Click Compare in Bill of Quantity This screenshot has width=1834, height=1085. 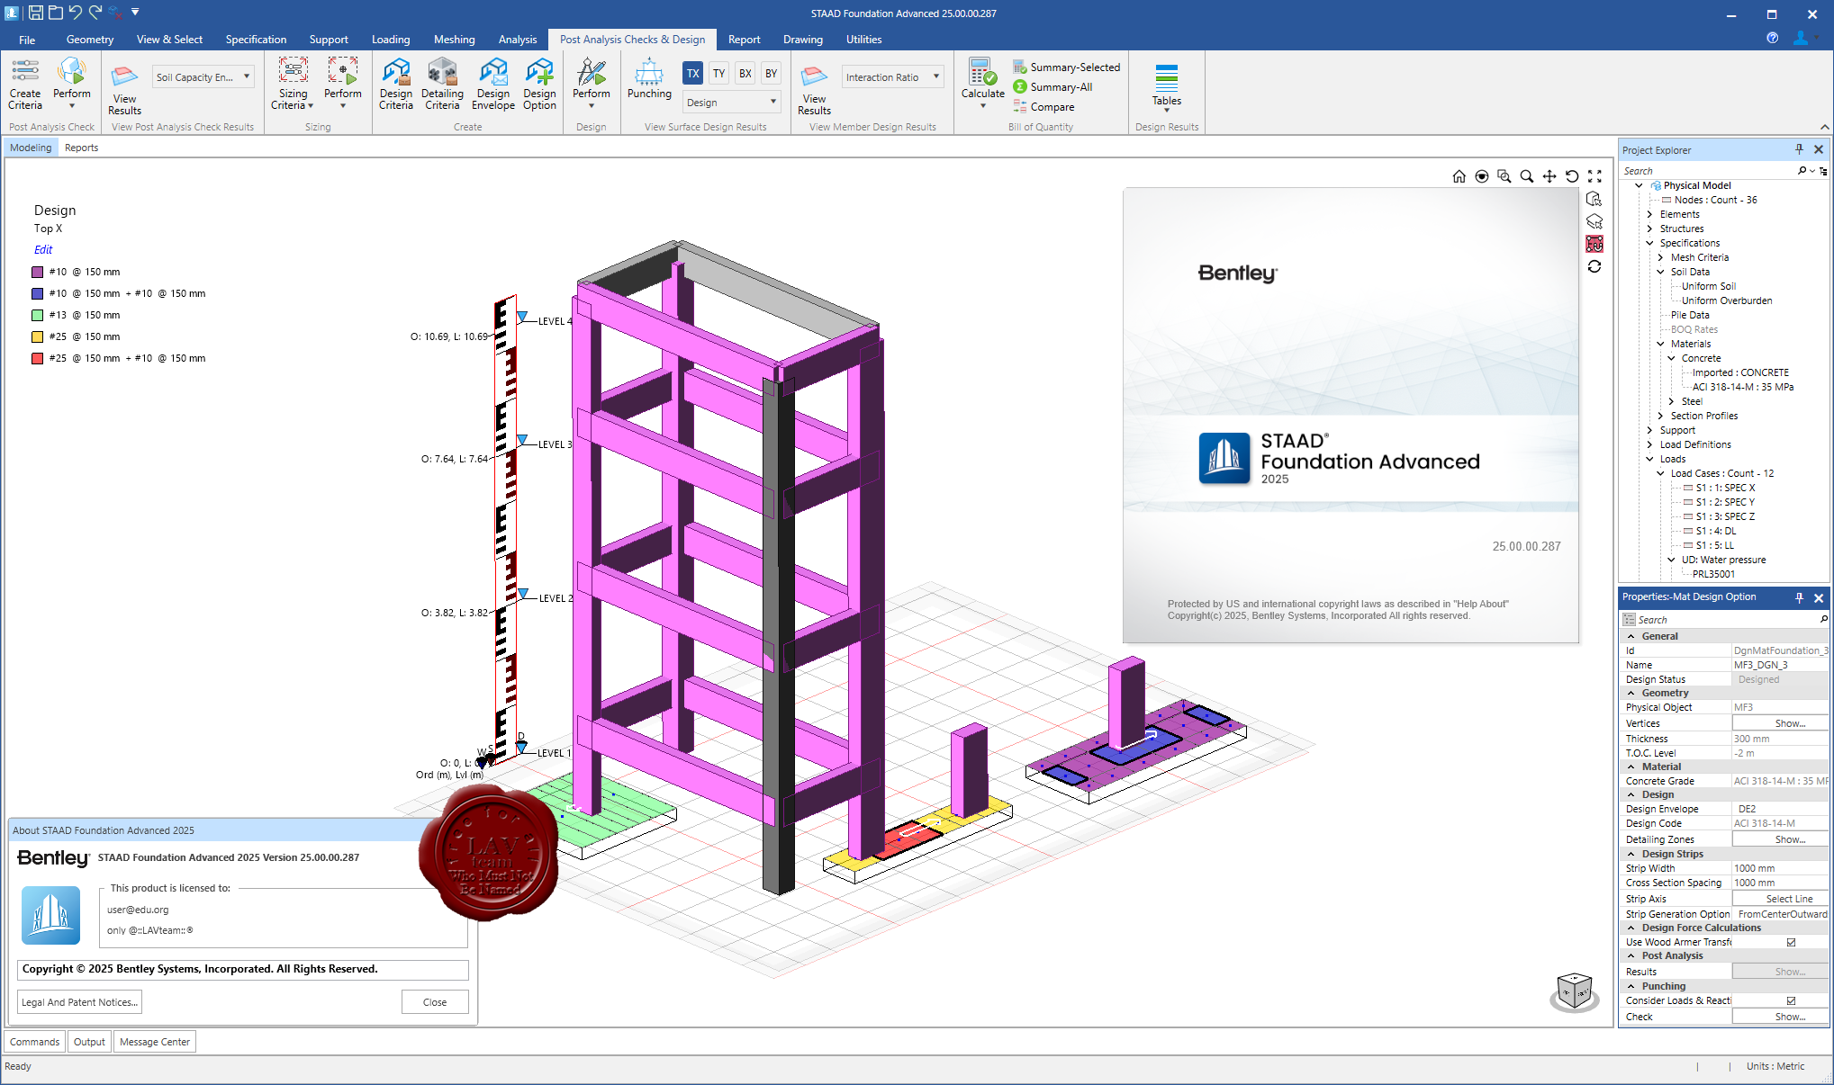[x=1043, y=107]
